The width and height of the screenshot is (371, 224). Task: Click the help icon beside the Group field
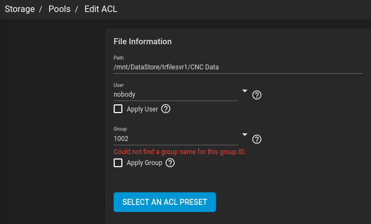point(257,139)
